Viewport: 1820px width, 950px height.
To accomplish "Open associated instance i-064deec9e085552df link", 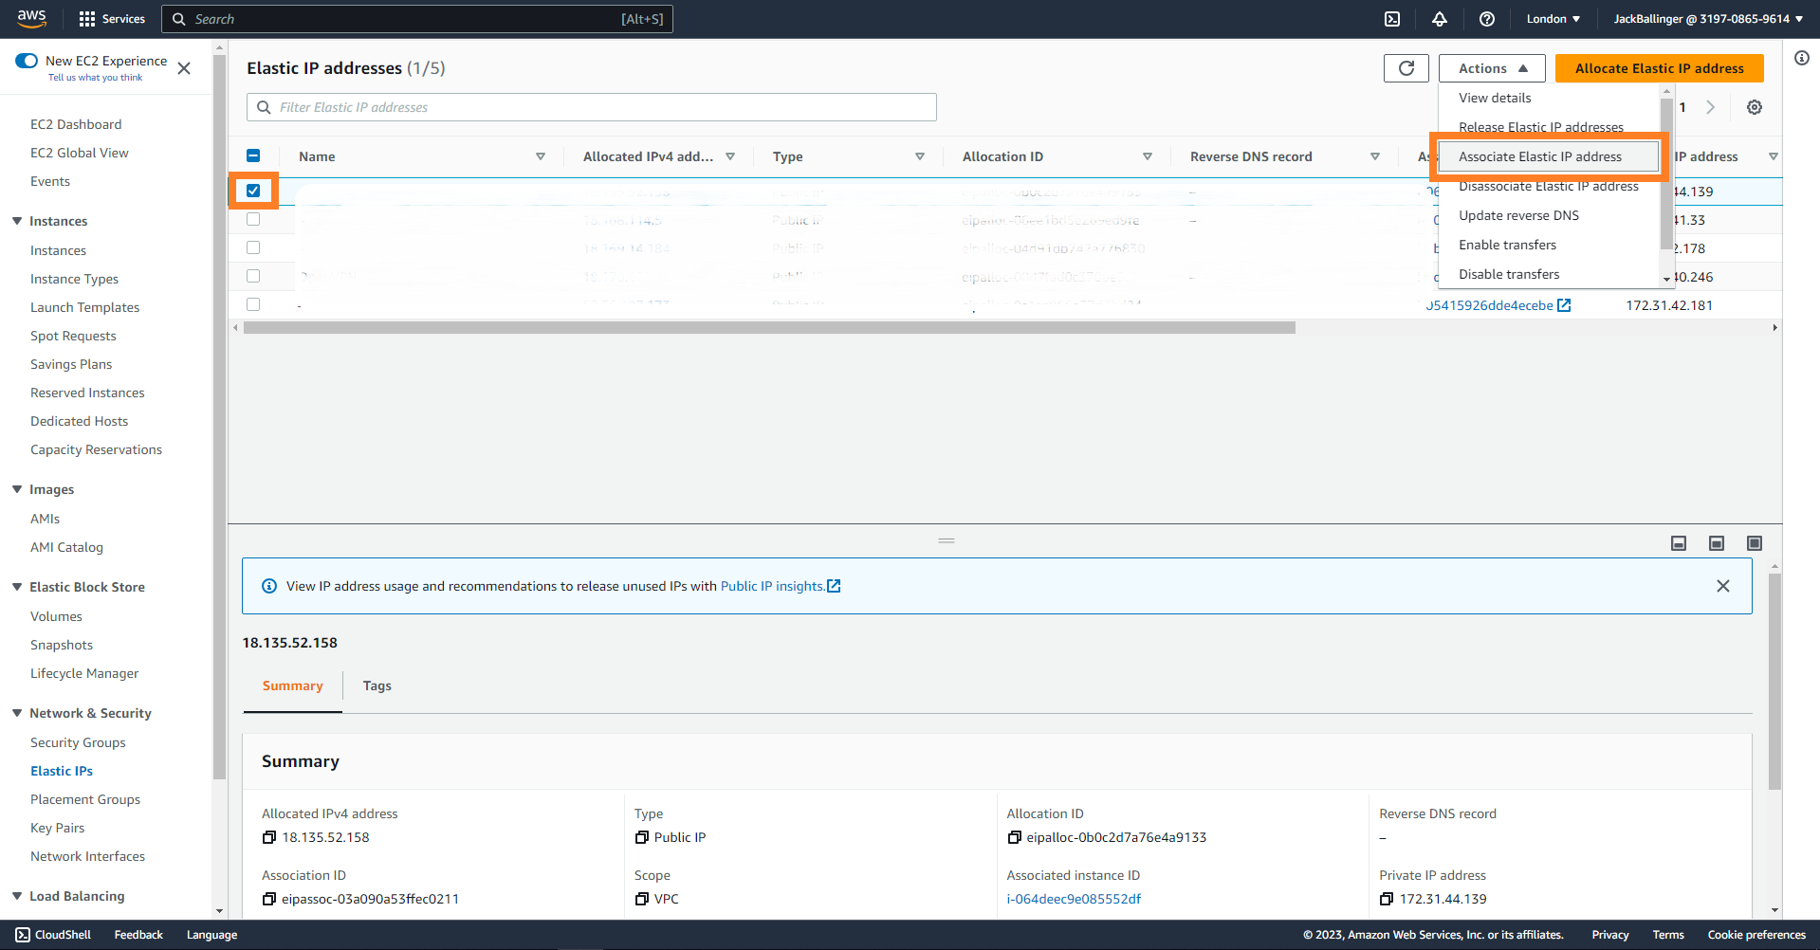I will (x=1073, y=899).
